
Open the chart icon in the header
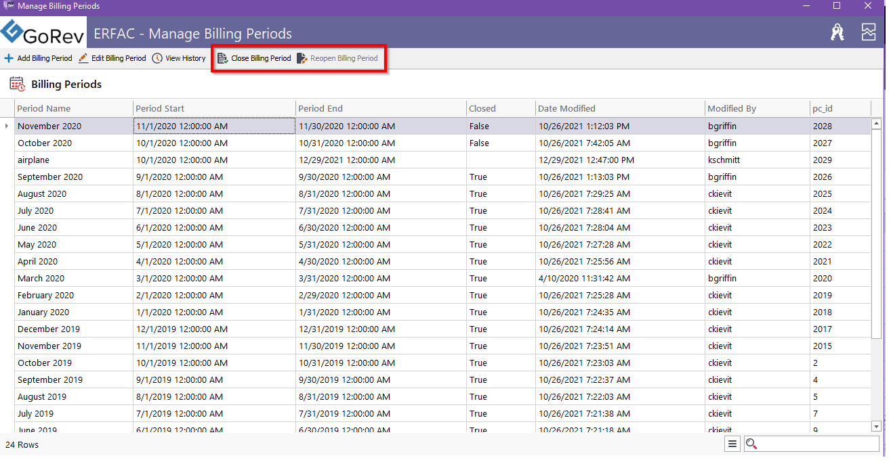coord(869,32)
